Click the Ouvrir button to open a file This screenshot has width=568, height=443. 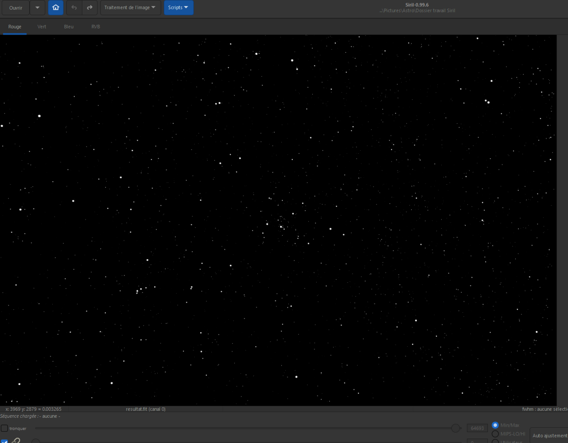point(16,8)
